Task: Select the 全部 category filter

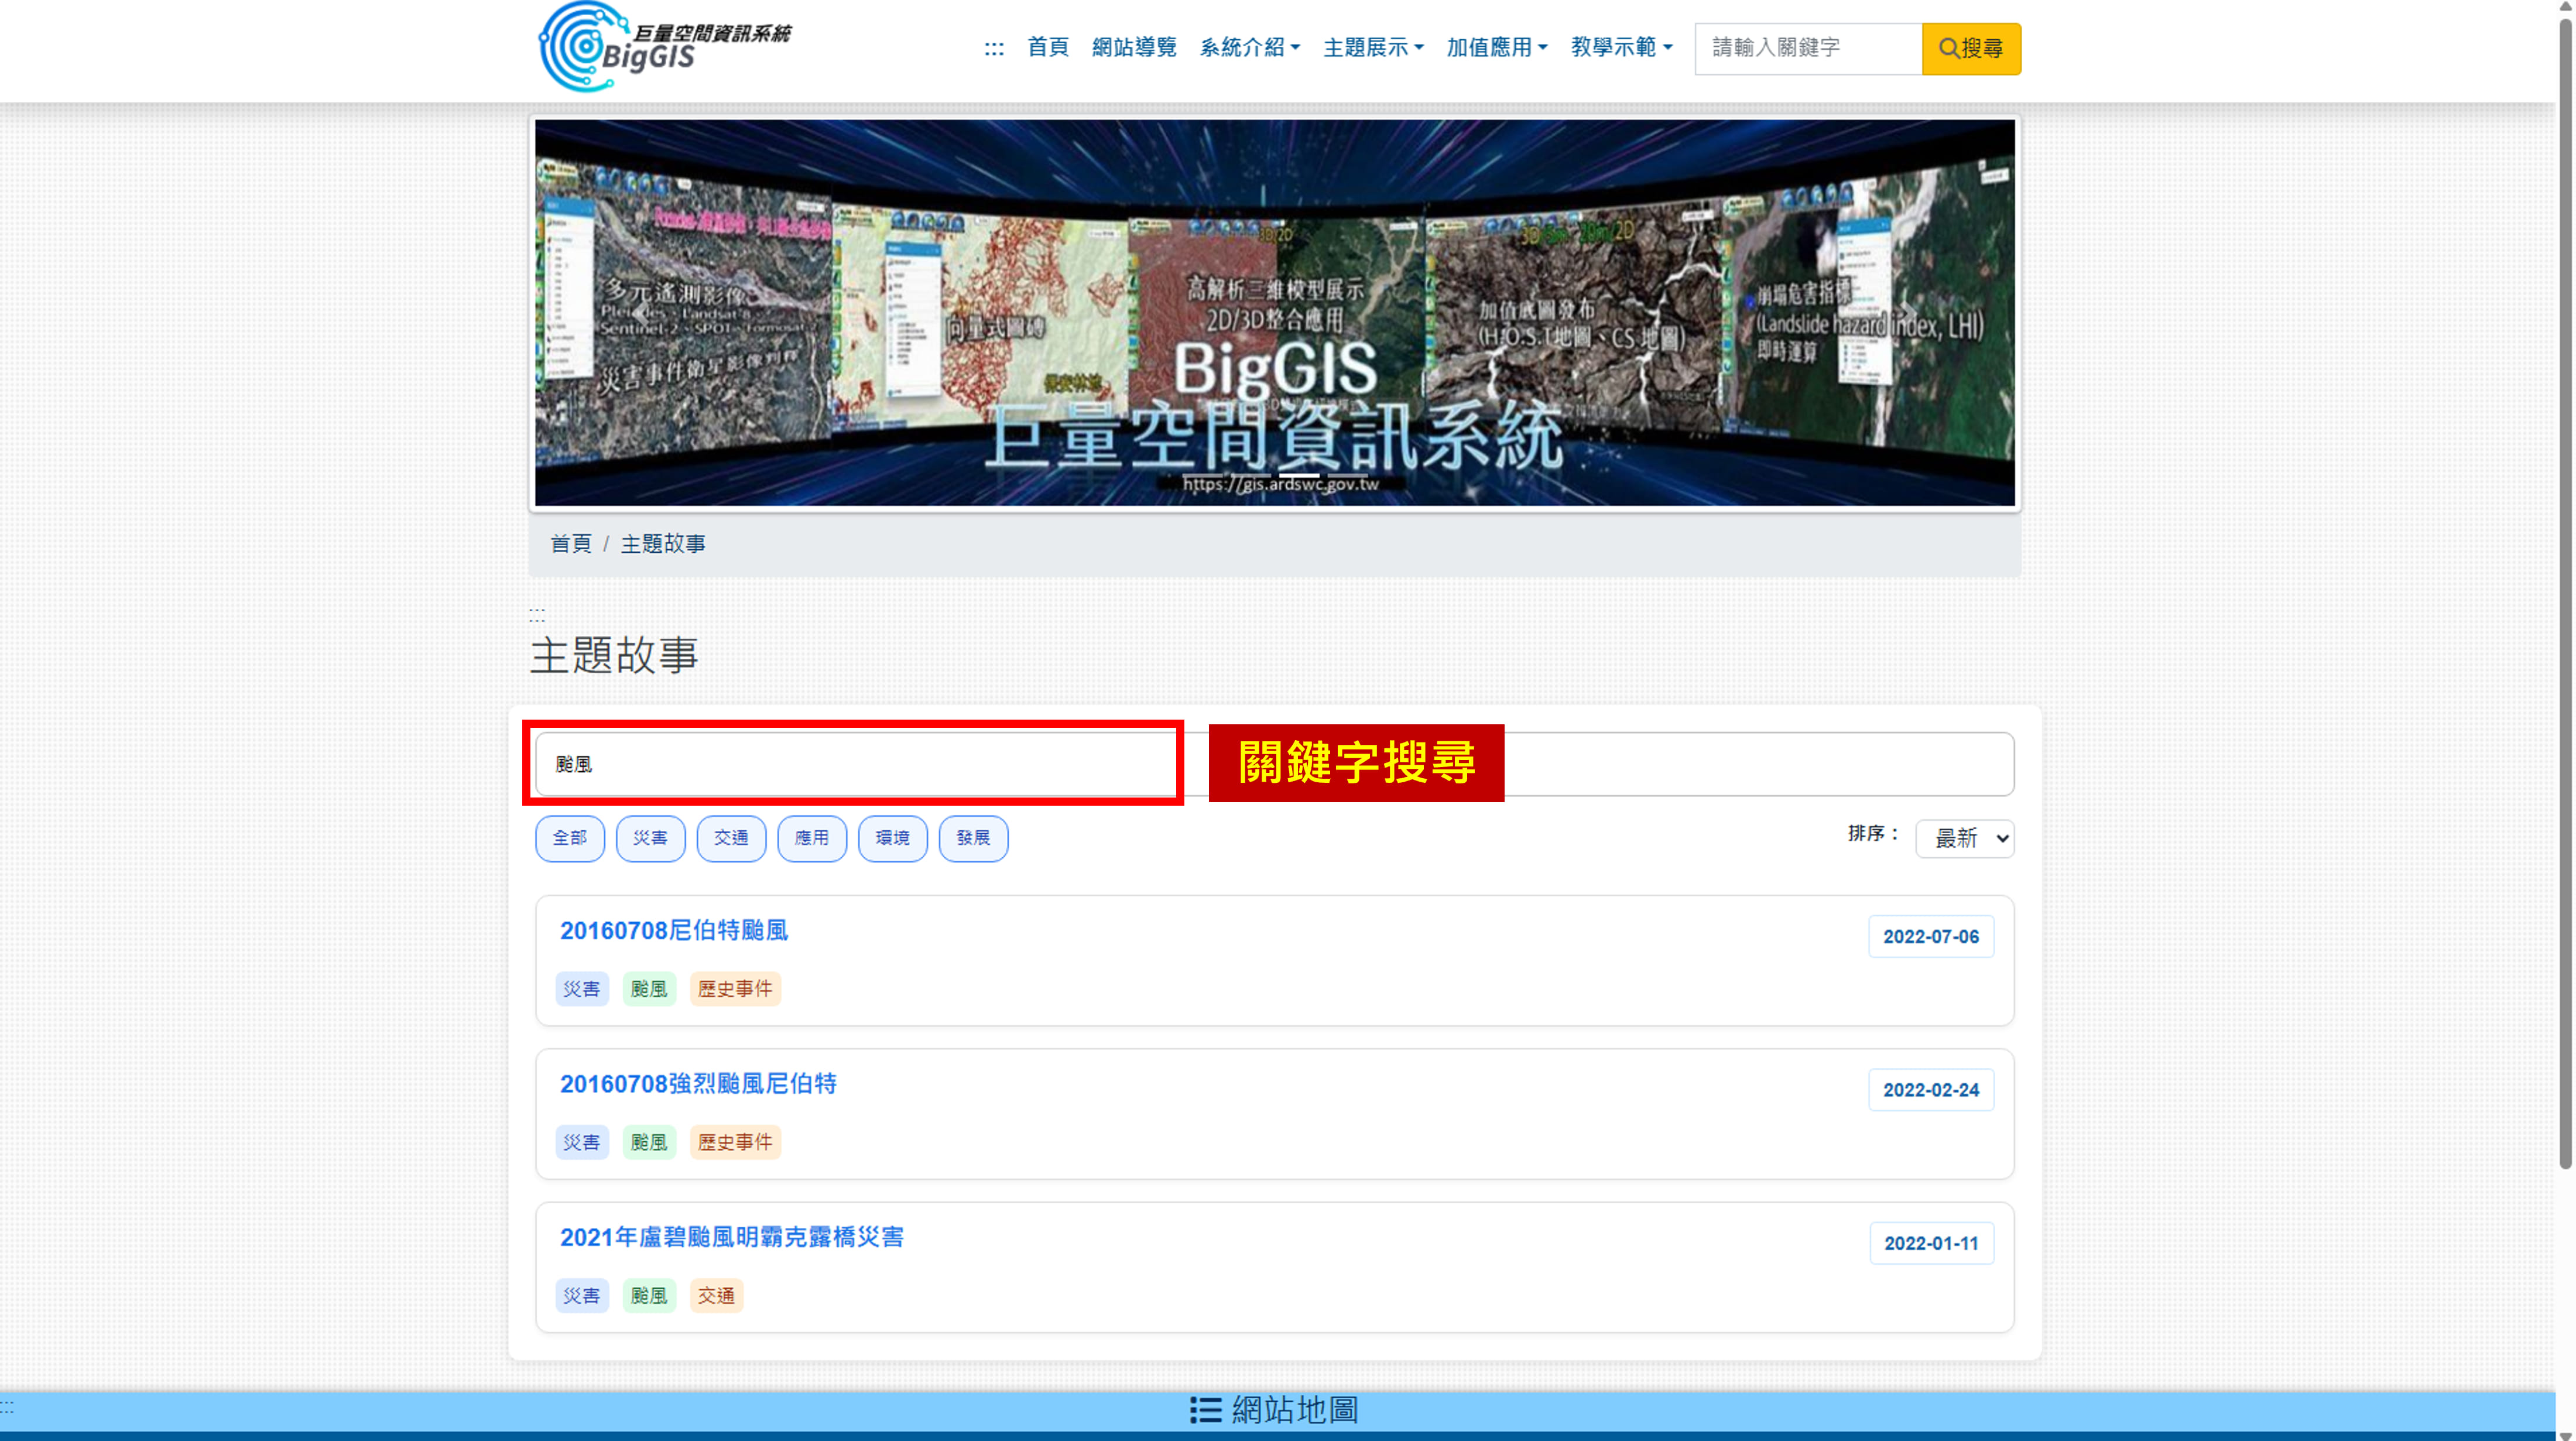Action: [569, 838]
